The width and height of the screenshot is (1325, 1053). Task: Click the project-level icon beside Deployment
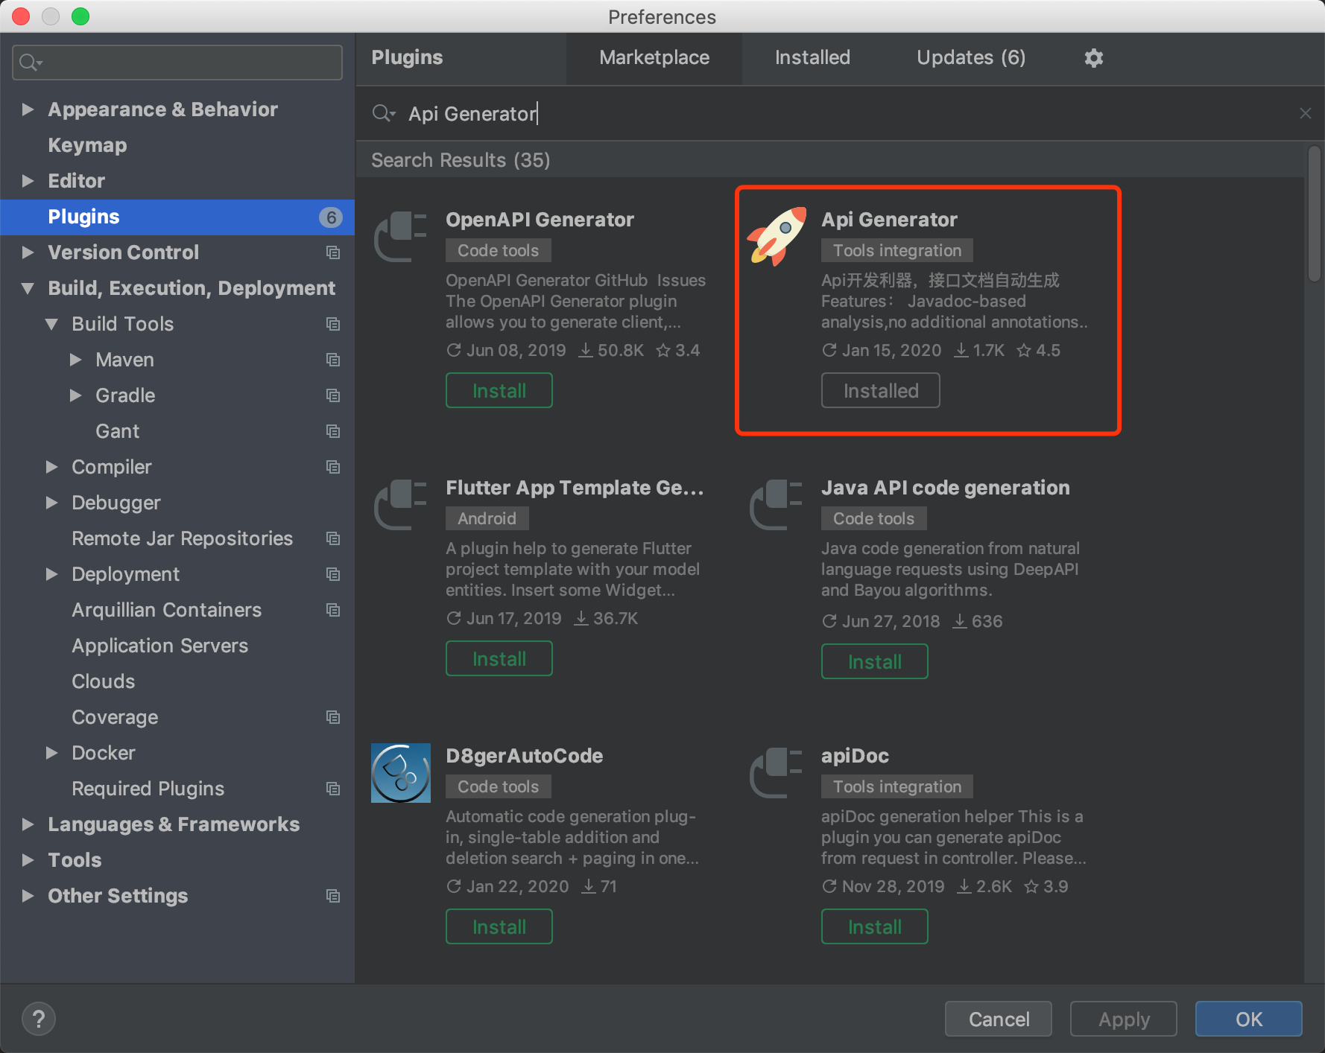333,574
